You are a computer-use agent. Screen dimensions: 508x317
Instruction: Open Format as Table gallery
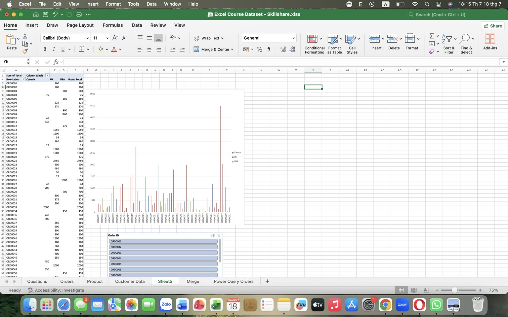coord(335,44)
